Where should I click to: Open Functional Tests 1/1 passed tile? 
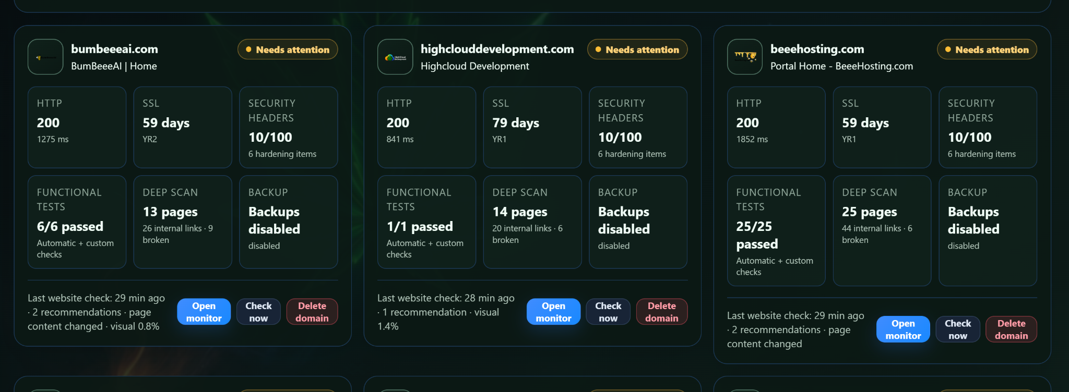[426, 222]
